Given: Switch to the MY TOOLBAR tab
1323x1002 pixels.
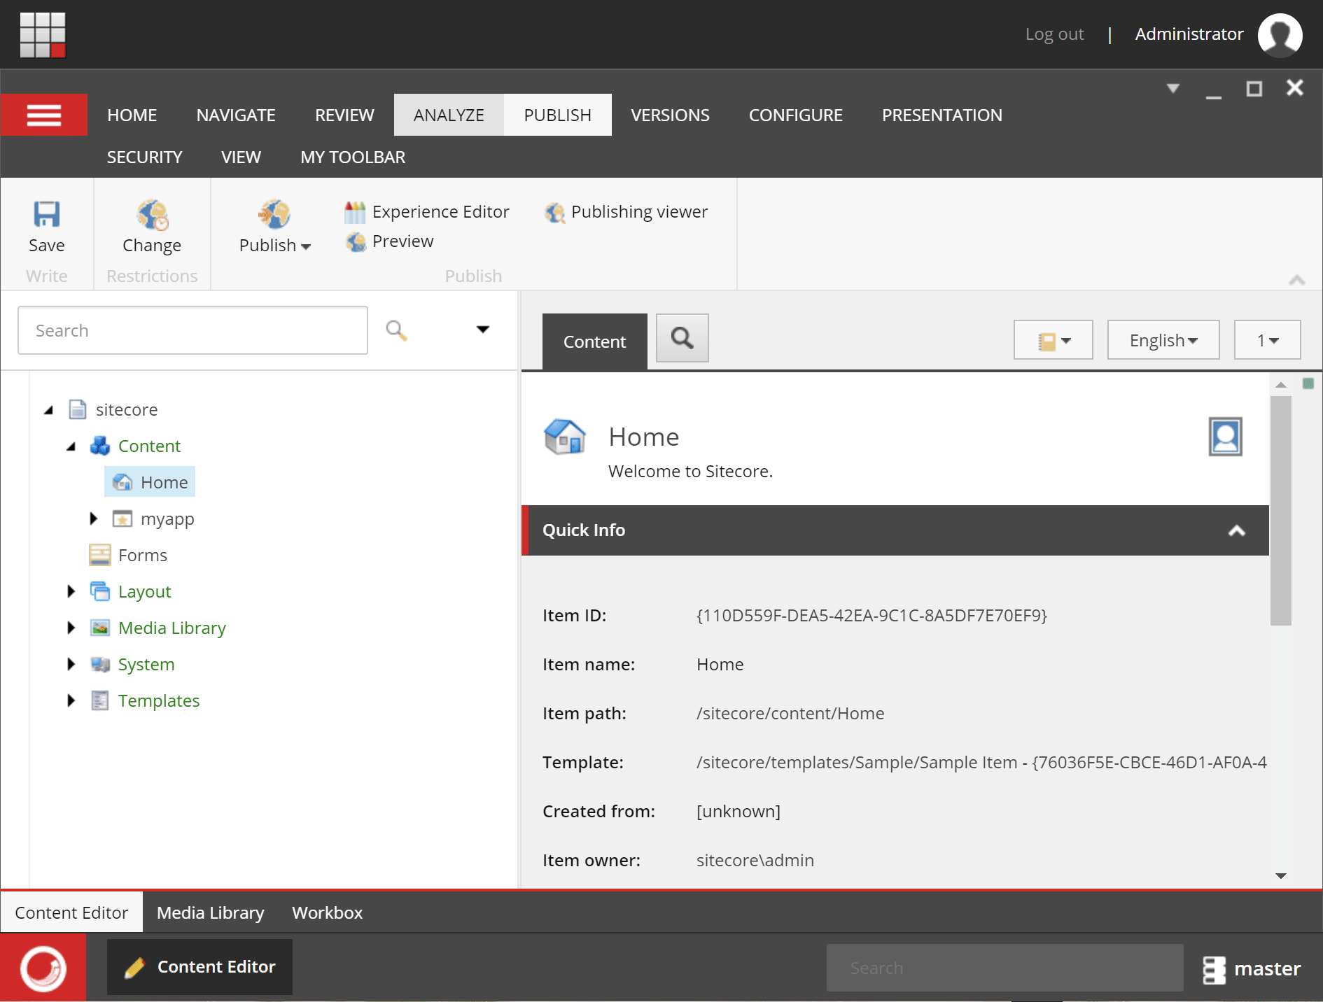Looking at the screenshot, I should tap(353, 157).
